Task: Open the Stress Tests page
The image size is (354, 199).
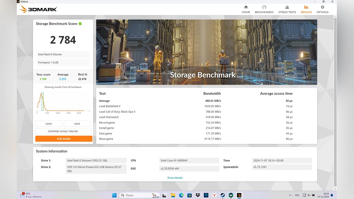Action: tap(287, 7)
